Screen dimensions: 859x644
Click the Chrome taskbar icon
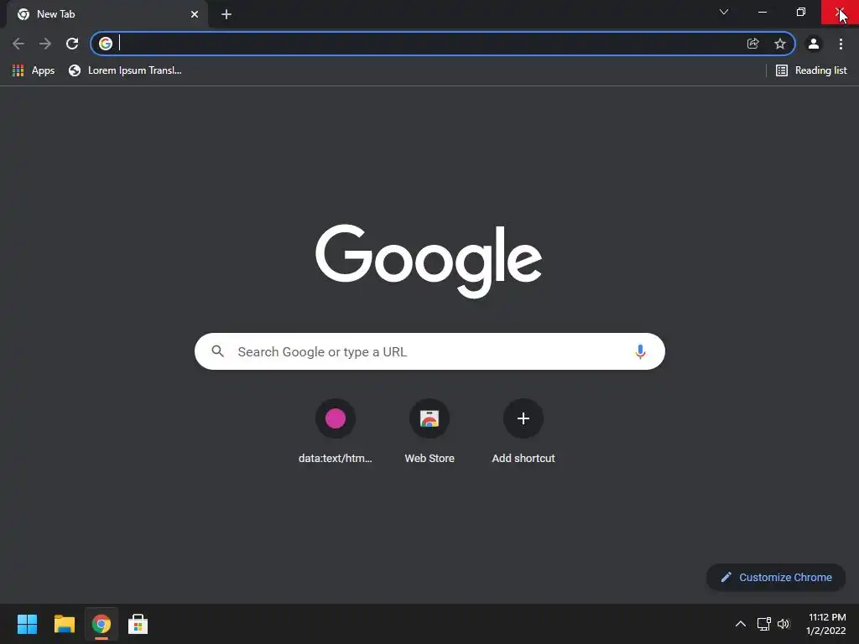[102, 624]
